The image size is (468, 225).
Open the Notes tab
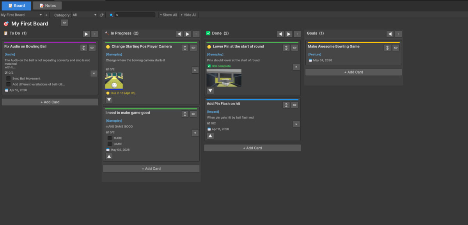(47, 5)
